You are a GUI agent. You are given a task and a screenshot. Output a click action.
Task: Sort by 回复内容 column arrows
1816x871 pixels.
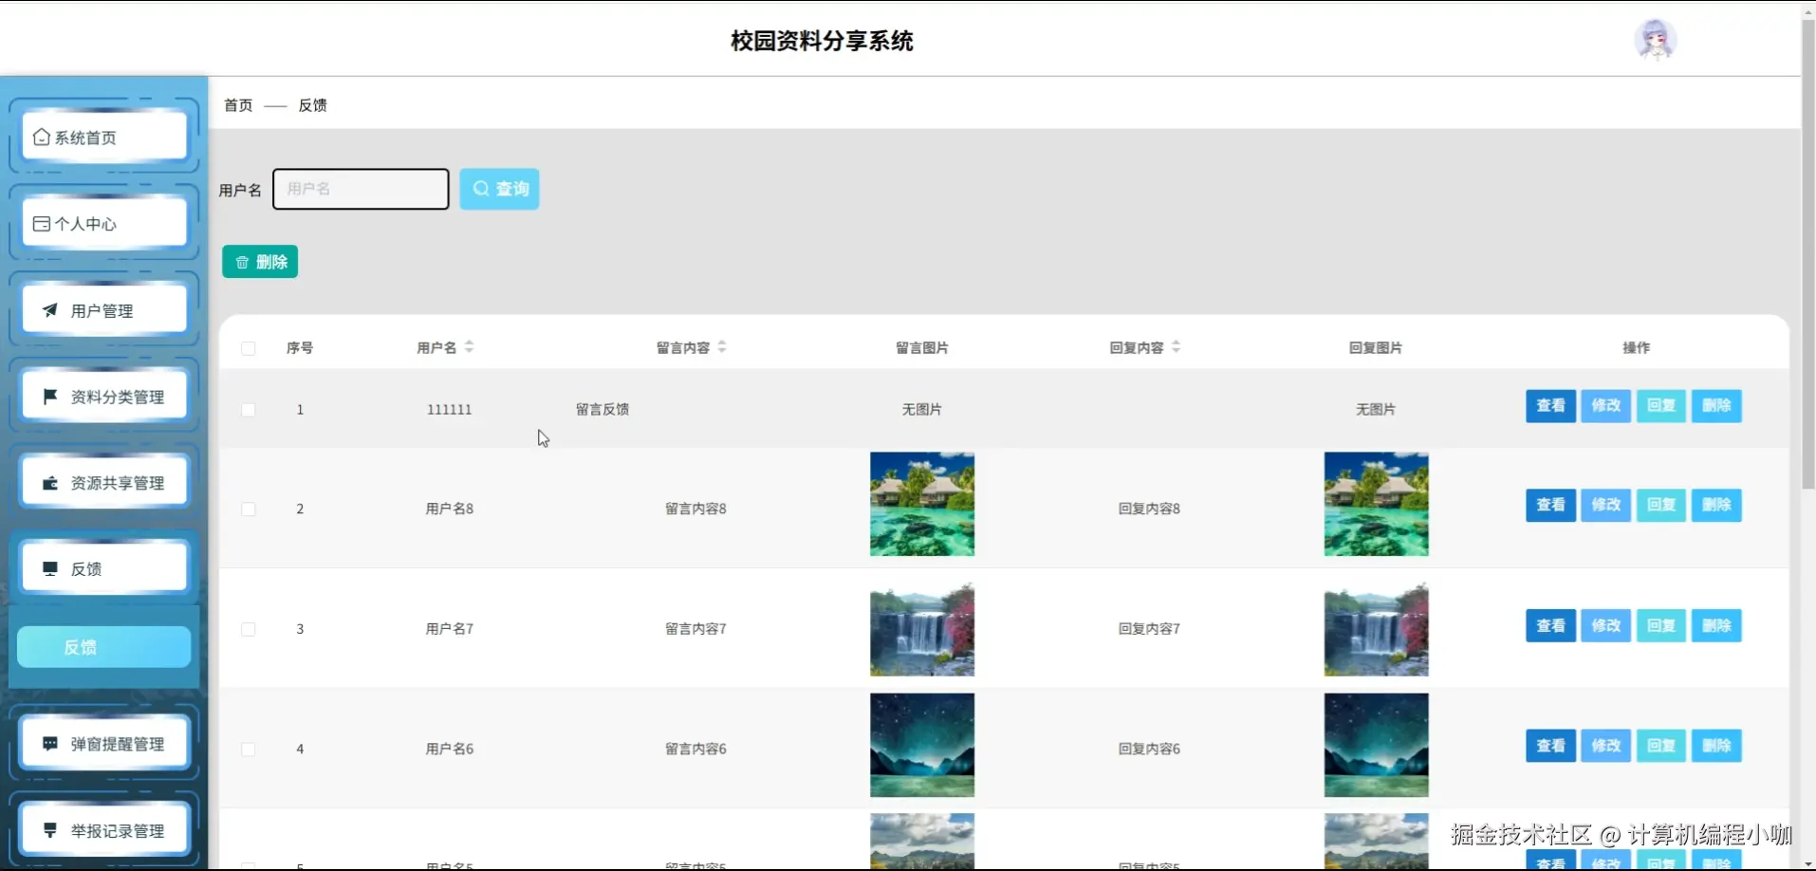1176,347
